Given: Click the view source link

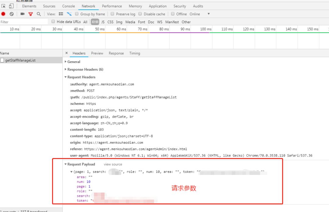Looking at the screenshot, I should click(113, 164).
